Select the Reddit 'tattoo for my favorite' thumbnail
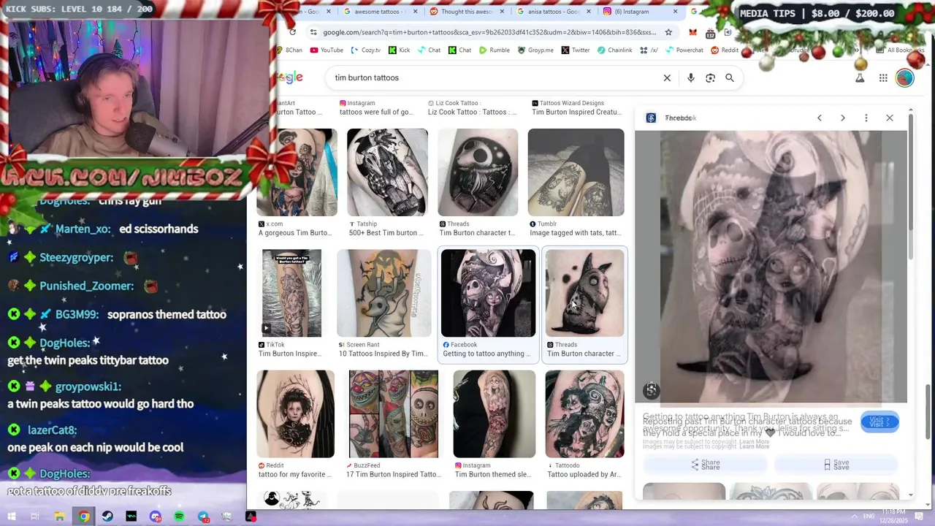The image size is (935, 526). point(296,413)
